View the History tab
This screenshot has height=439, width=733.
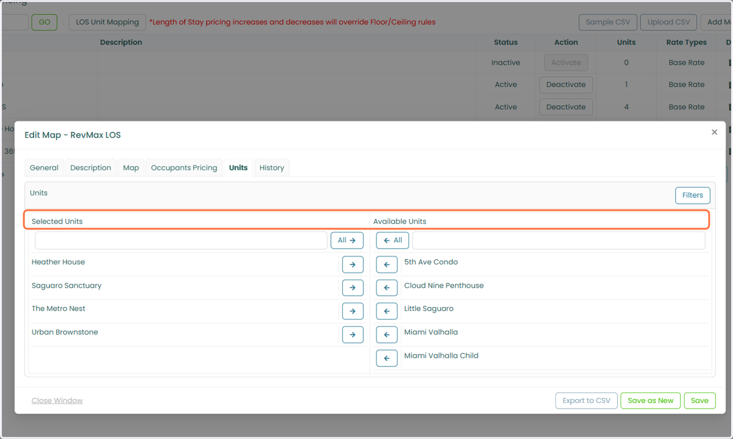coord(272,168)
